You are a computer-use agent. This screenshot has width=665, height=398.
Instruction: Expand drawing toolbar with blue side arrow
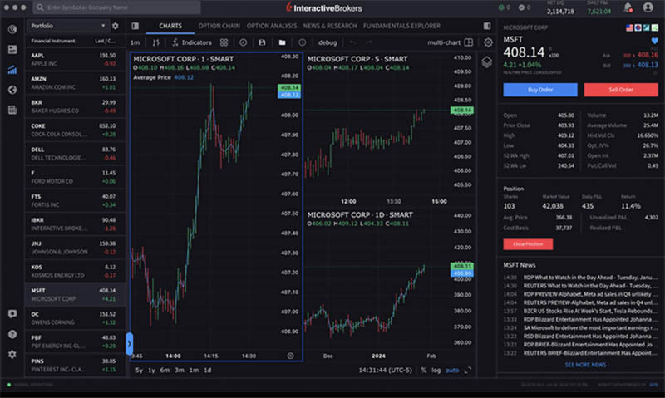tap(129, 343)
